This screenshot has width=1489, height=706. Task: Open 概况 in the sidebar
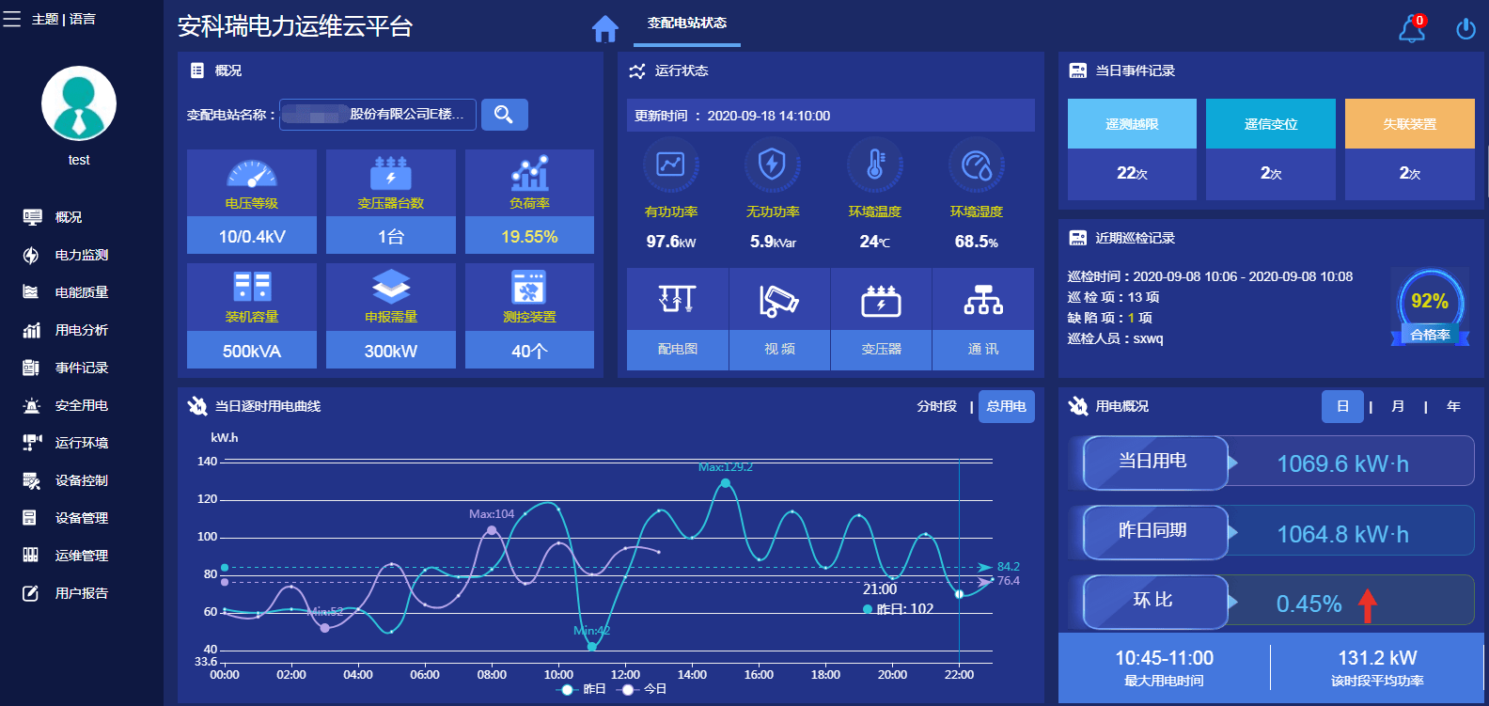coord(68,217)
